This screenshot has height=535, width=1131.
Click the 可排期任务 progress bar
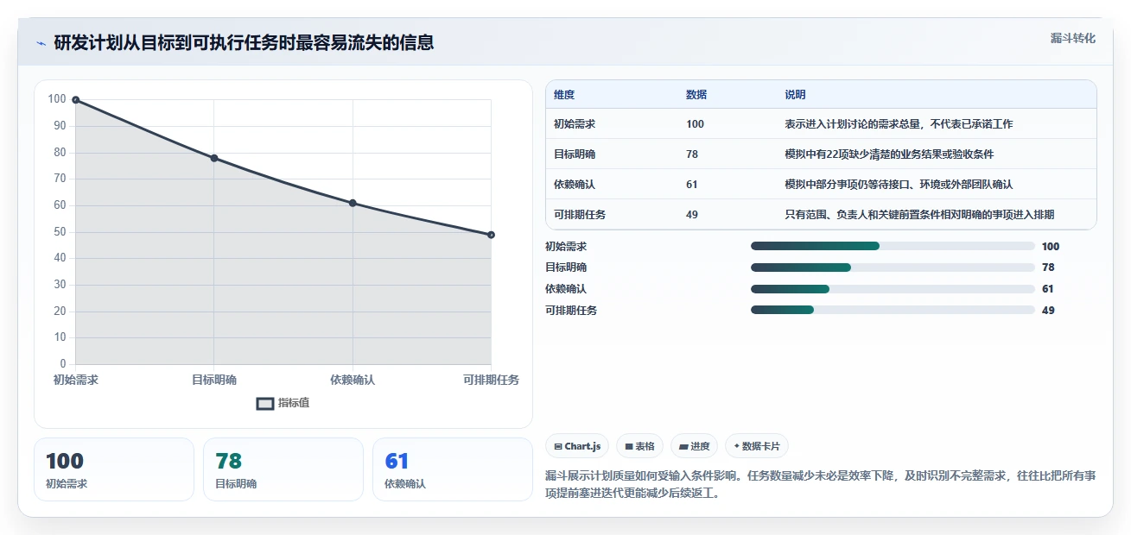coord(893,310)
